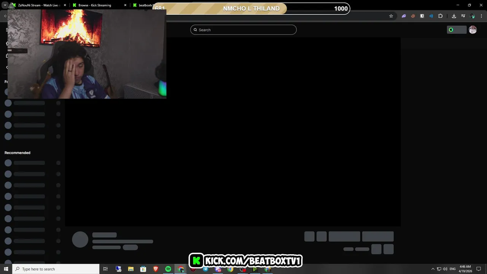Open Microsoft Store from taskbar

pyautogui.click(x=143, y=269)
